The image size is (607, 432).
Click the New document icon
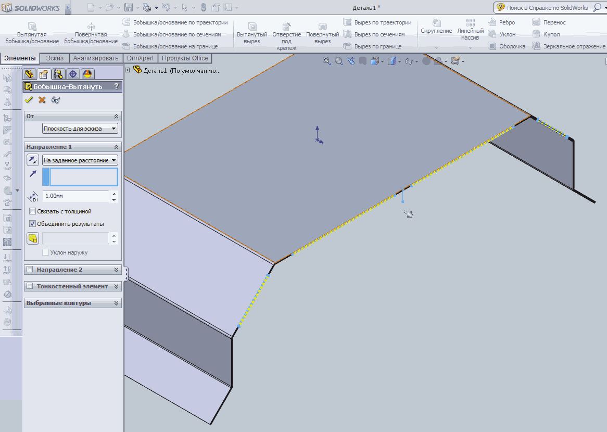coord(90,7)
